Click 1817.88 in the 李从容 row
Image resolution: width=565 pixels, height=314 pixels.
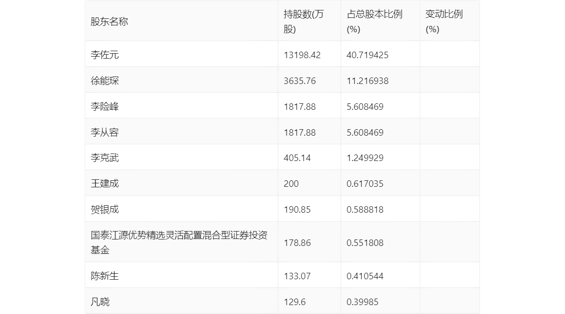pyautogui.click(x=299, y=133)
